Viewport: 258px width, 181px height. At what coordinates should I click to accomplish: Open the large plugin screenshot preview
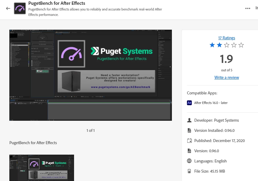[91, 75]
